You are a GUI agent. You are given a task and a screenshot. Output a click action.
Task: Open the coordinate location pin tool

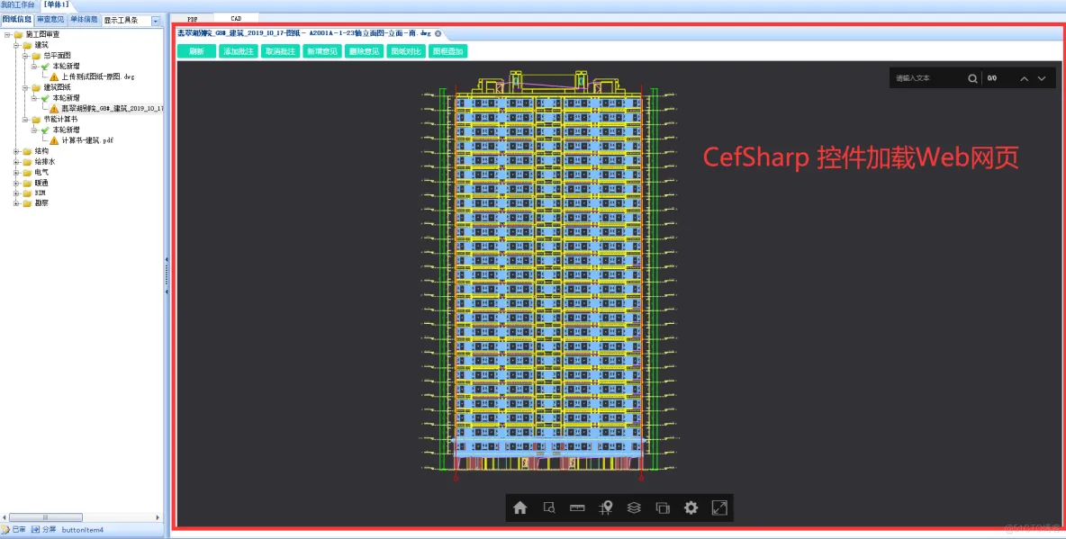coord(606,508)
